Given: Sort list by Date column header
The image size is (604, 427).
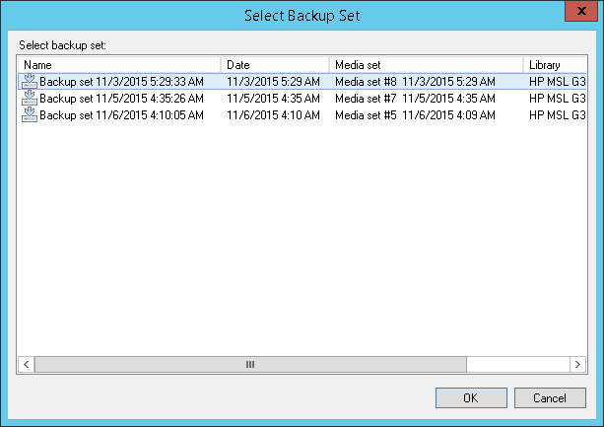Looking at the screenshot, I should coord(275,65).
